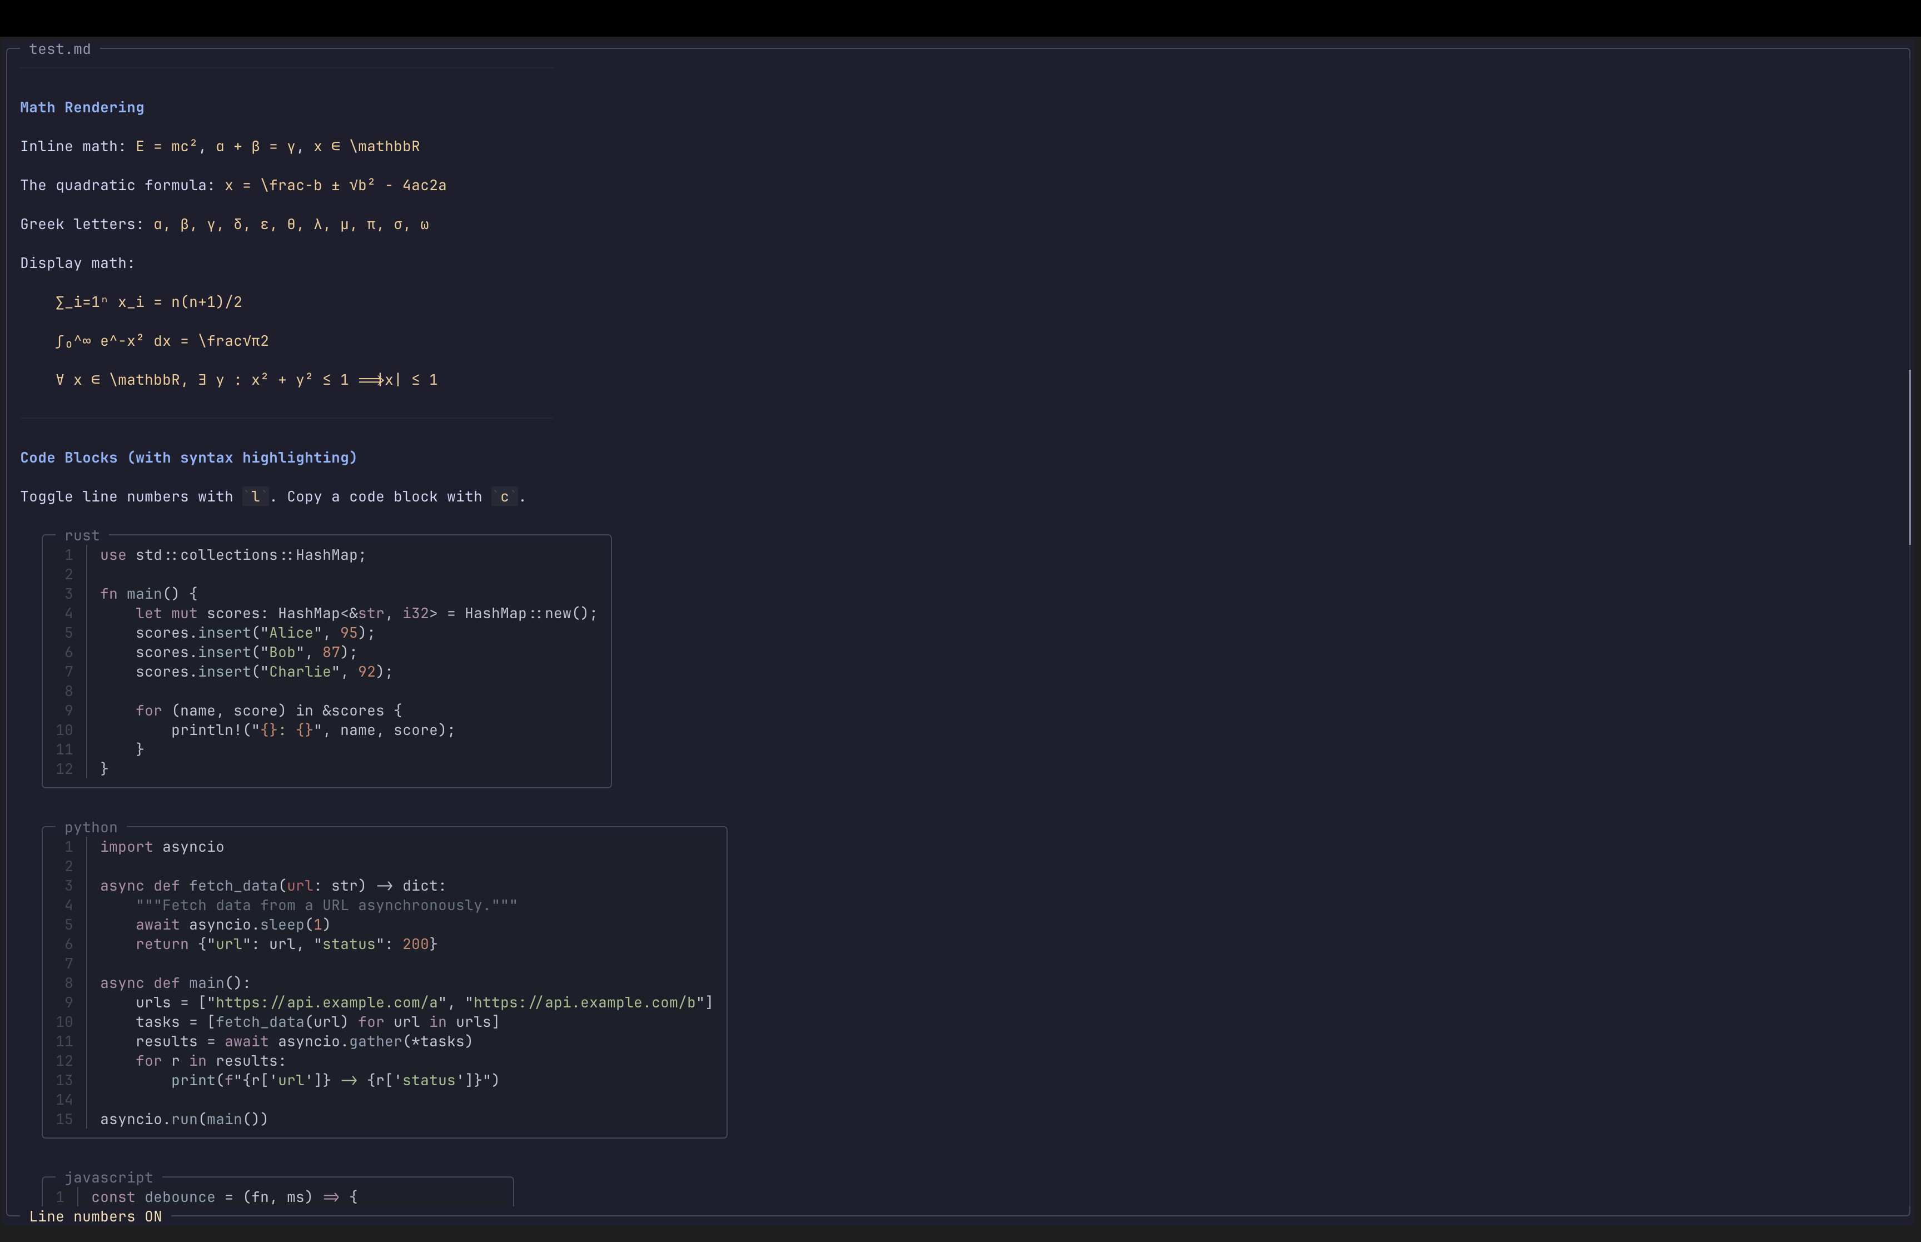1921x1242 pixels.
Task: Click the async def main() line
Action: pos(176,983)
